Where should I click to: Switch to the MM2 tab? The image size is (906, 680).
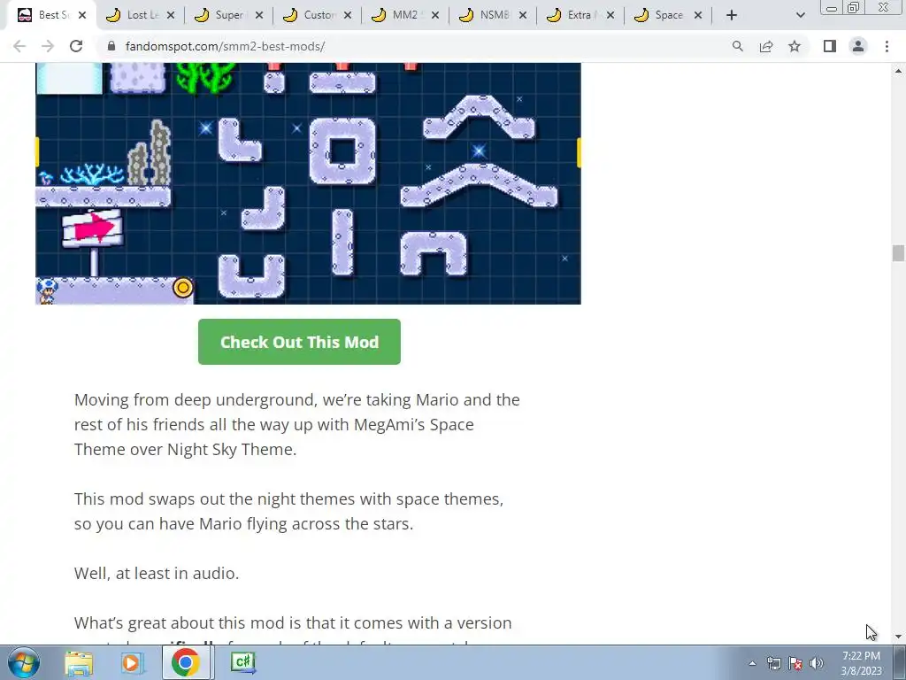(403, 15)
